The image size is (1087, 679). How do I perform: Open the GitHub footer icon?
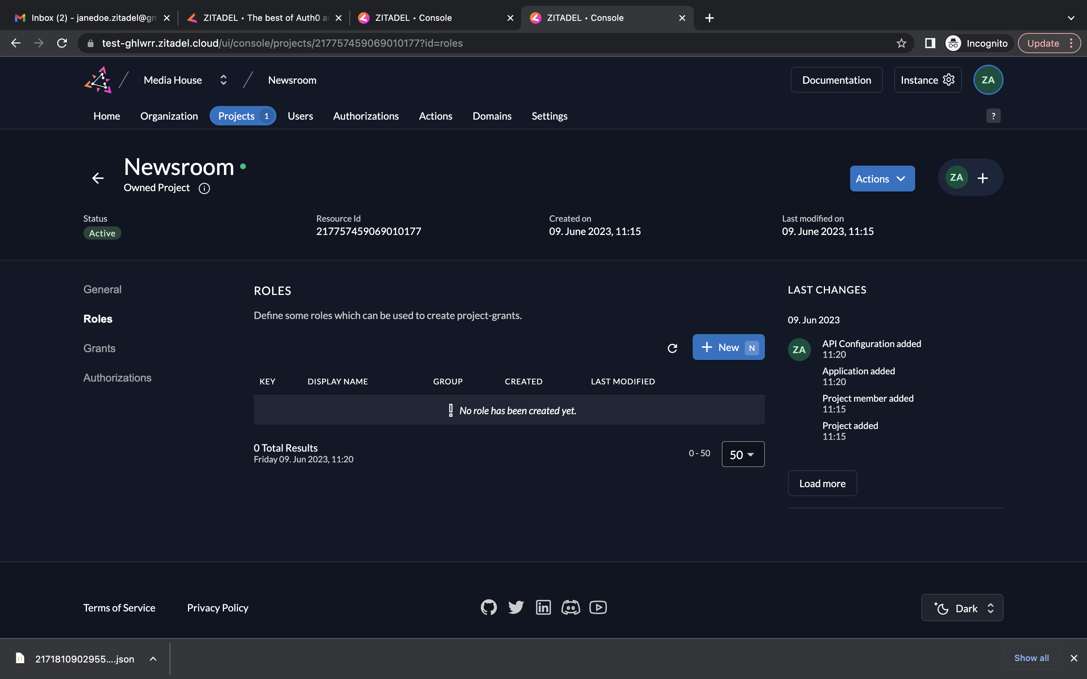click(x=488, y=608)
